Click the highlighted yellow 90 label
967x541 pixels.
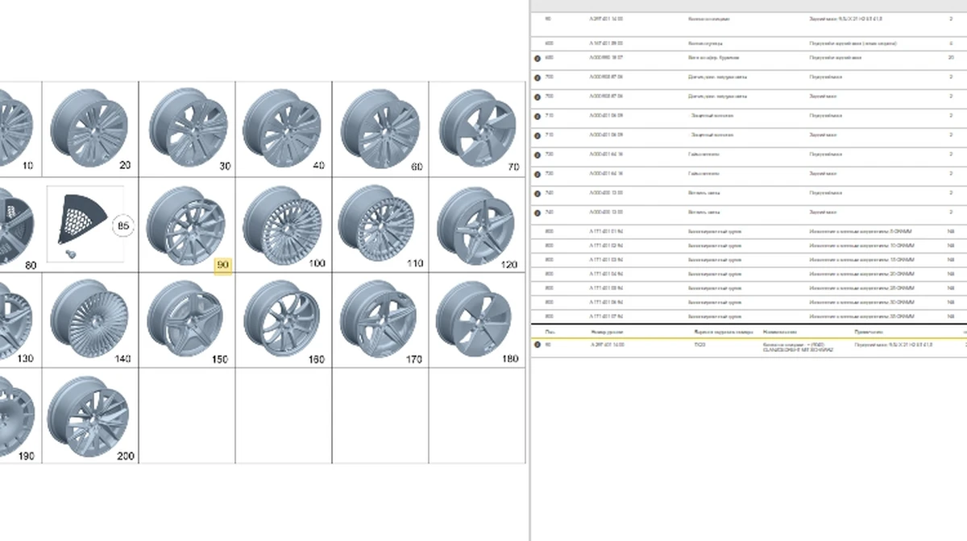[222, 265]
